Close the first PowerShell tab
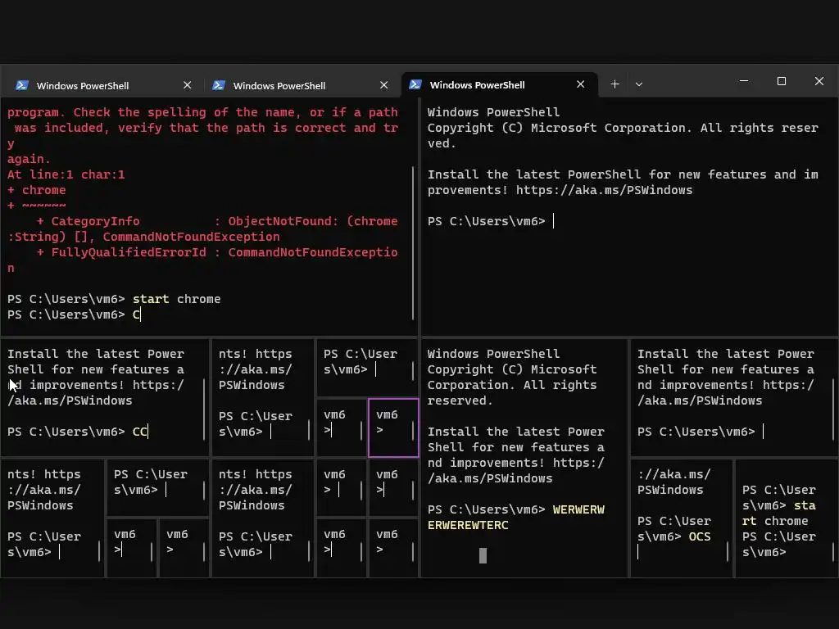The width and height of the screenshot is (839, 629). coord(188,85)
